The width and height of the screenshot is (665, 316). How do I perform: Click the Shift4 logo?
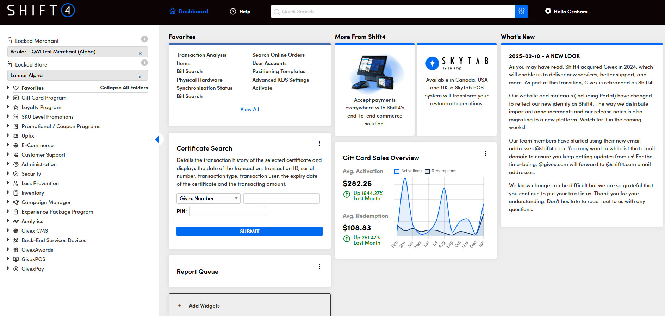[41, 11]
